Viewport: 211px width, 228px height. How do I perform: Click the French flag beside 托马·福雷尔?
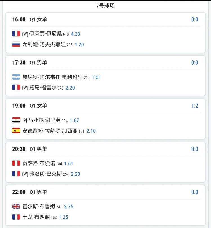point(16,87)
